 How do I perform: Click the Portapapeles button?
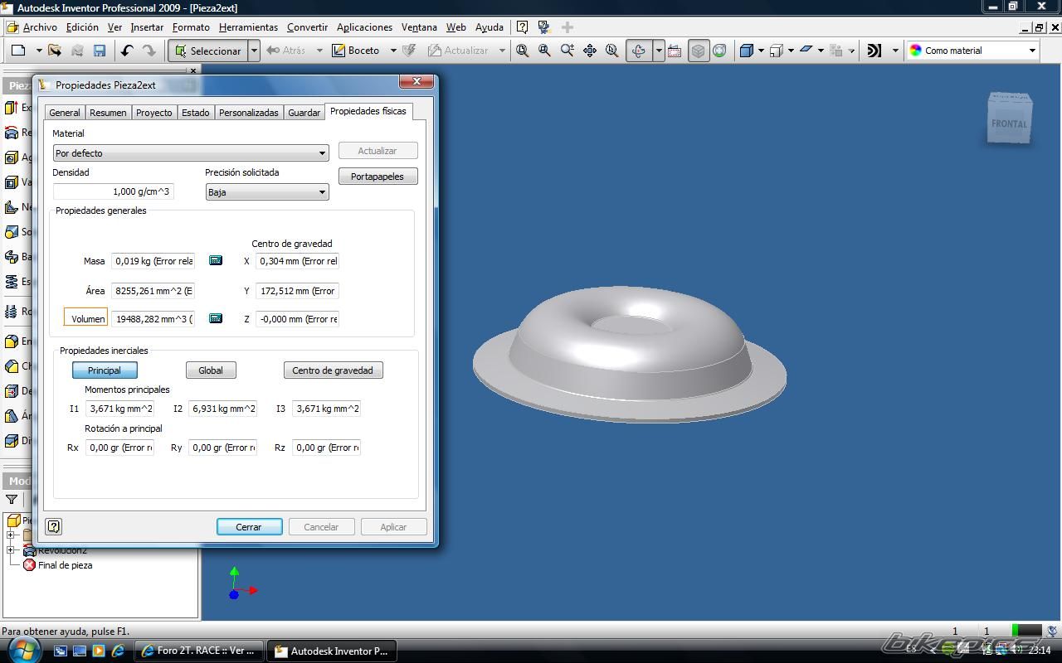[x=378, y=177]
